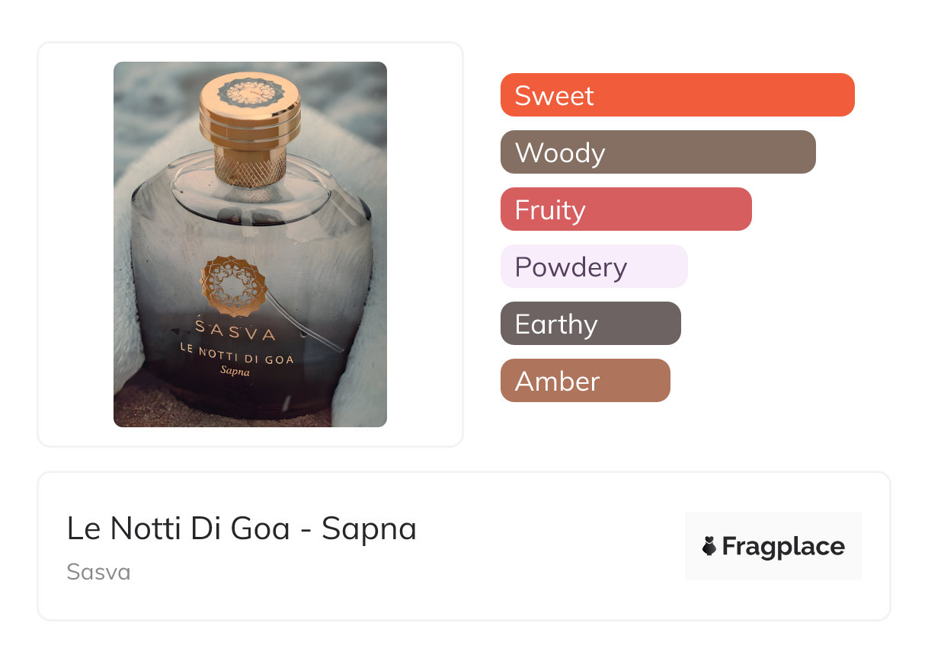
Task: Open the perfume bottle product photo
Action: [250, 244]
